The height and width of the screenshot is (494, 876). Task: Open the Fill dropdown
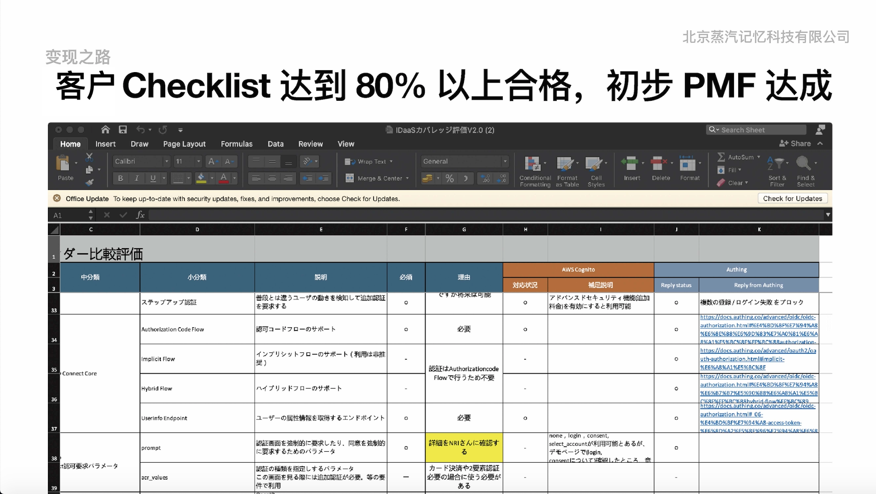729,170
